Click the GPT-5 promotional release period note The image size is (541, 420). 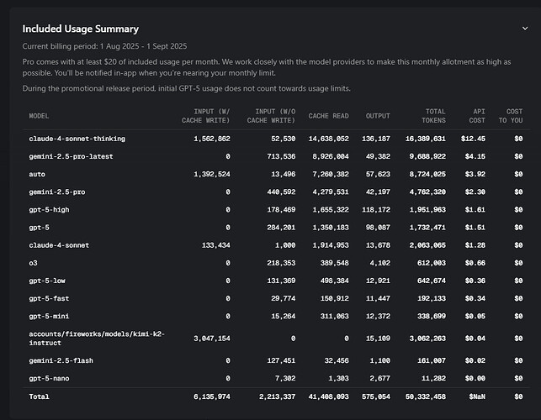(186, 88)
